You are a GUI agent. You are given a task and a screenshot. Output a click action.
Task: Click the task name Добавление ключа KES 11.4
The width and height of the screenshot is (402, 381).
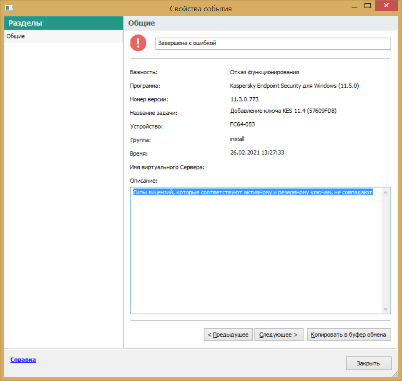283,111
